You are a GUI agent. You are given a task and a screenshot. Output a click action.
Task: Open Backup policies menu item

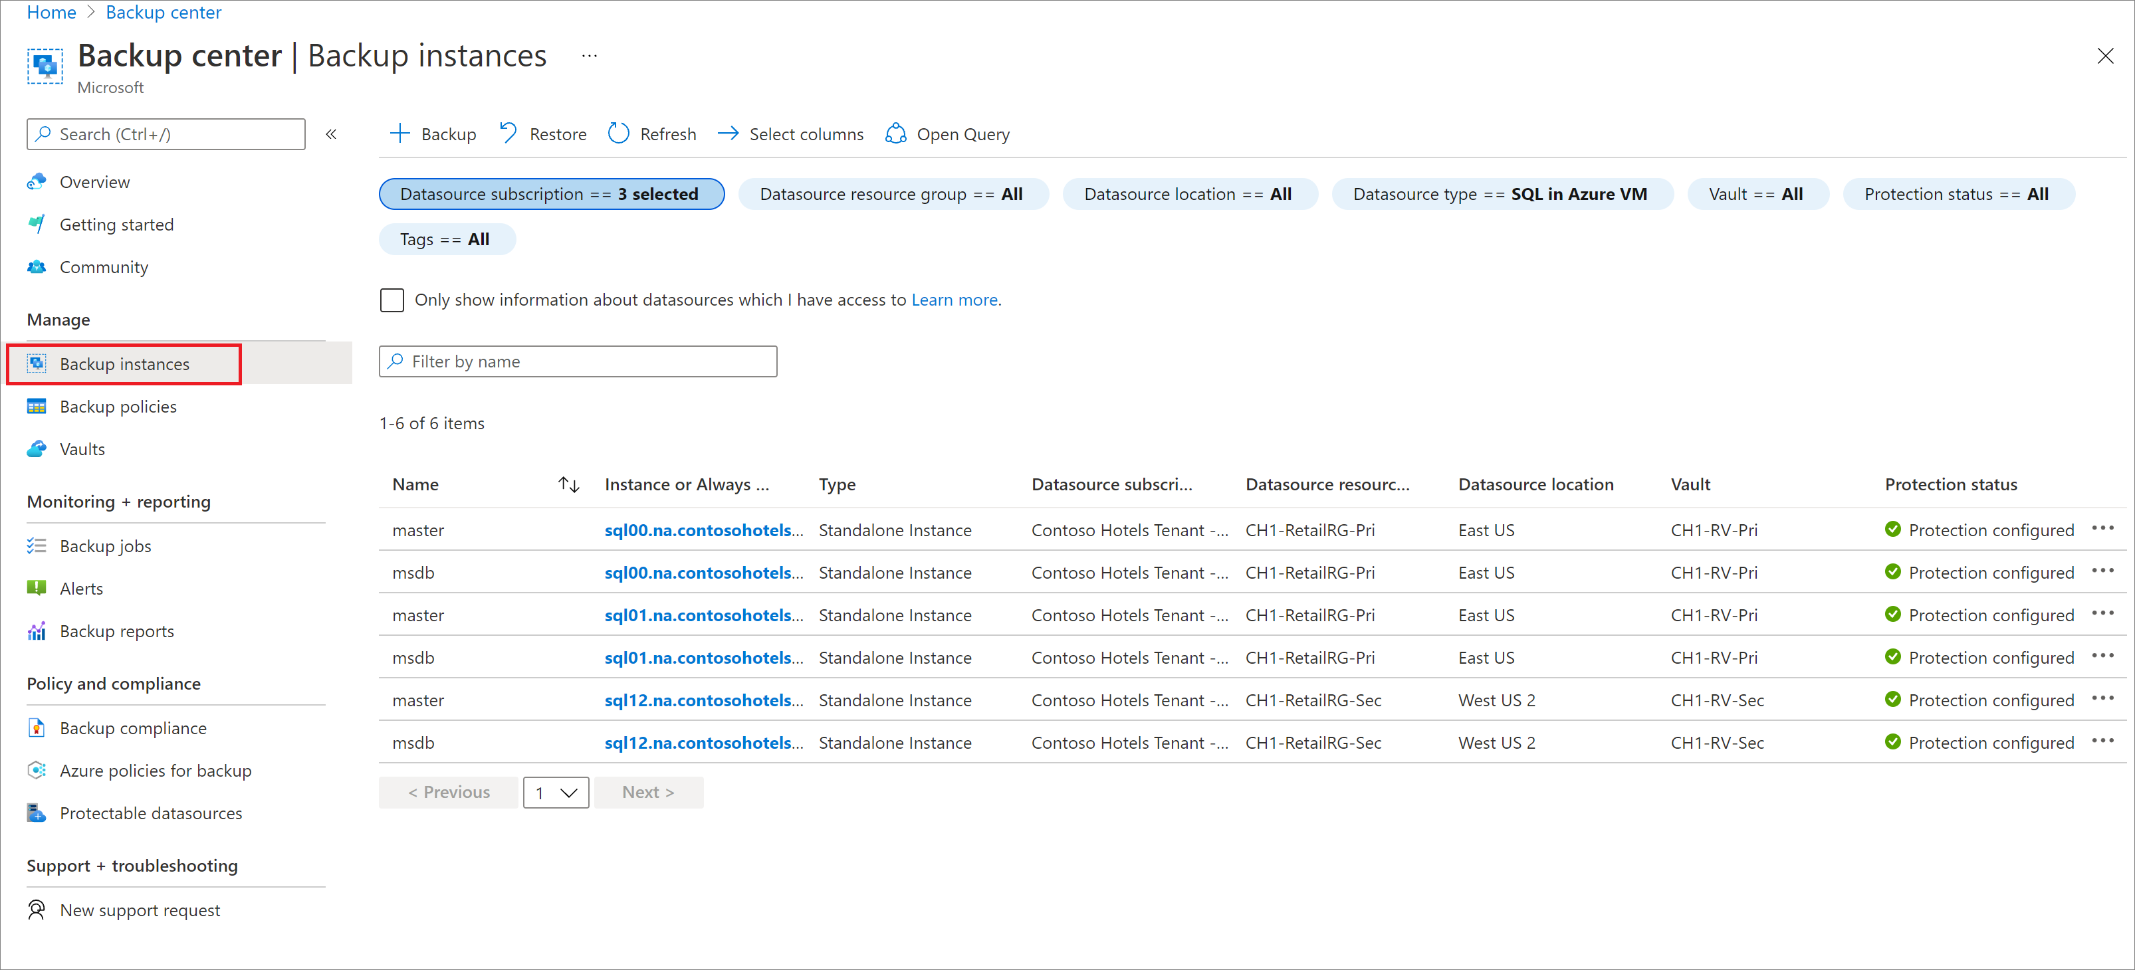pyautogui.click(x=118, y=405)
